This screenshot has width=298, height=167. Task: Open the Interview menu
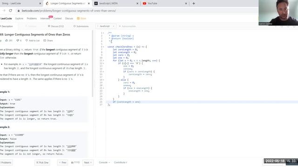[x=45, y=19]
